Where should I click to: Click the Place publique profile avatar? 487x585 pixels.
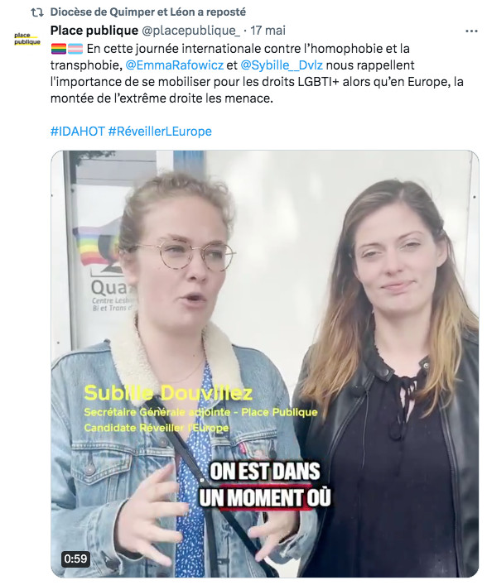pos(27,39)
